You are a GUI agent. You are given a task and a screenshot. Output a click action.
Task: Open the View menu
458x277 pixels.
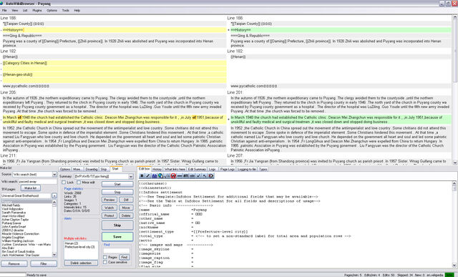15,10
